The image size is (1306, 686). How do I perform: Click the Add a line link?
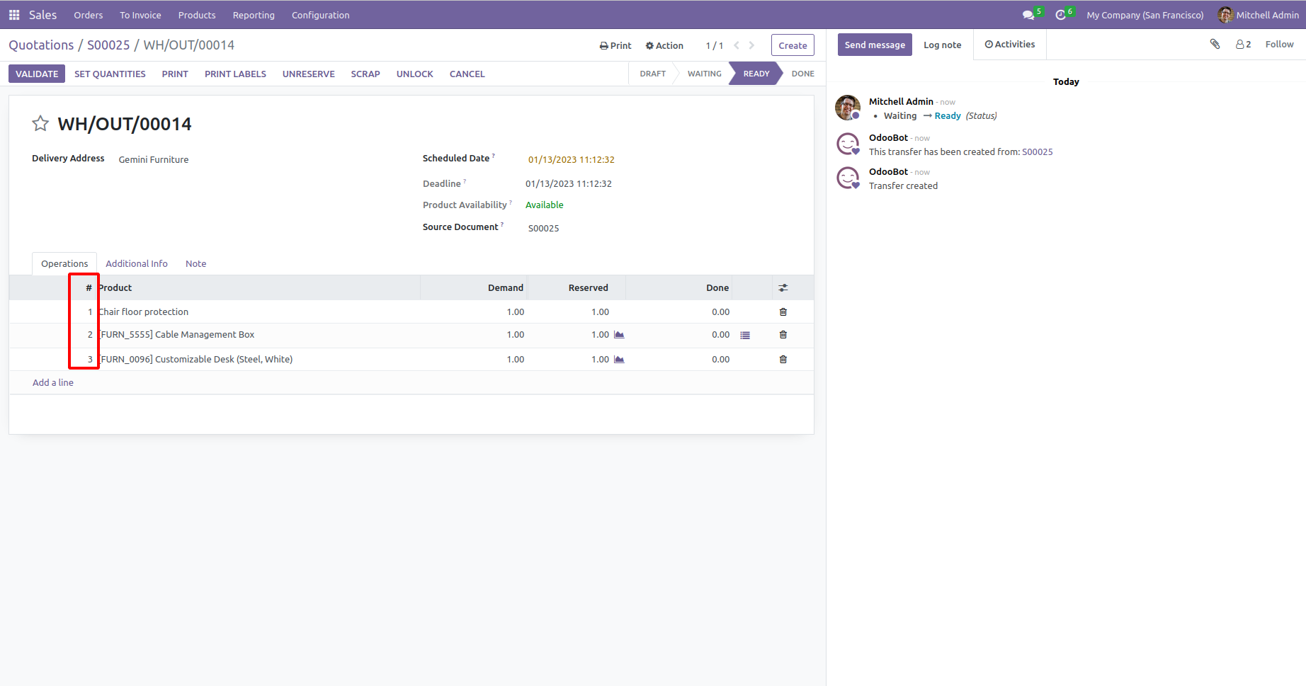tap(53, 382)
